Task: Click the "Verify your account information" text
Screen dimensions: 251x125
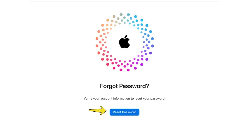Action: [124, 99]
